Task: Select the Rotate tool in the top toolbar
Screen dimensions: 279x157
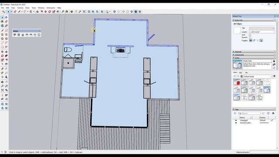Action: [x=50, y=12]
